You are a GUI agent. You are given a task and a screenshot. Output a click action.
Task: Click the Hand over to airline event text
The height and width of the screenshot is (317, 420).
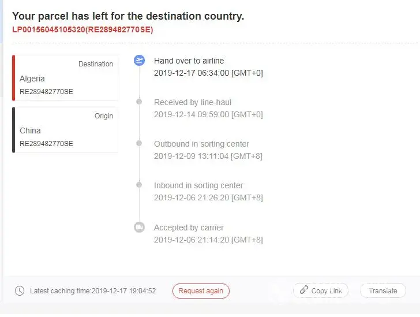[x=189, y=61]
